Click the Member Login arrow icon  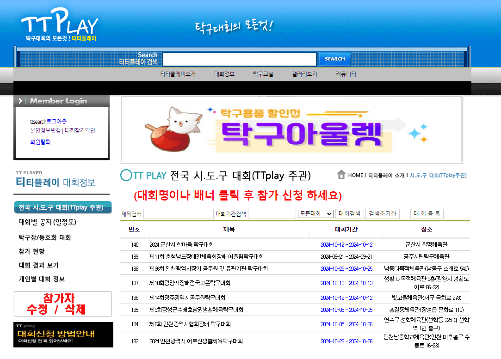coord(20,101)
